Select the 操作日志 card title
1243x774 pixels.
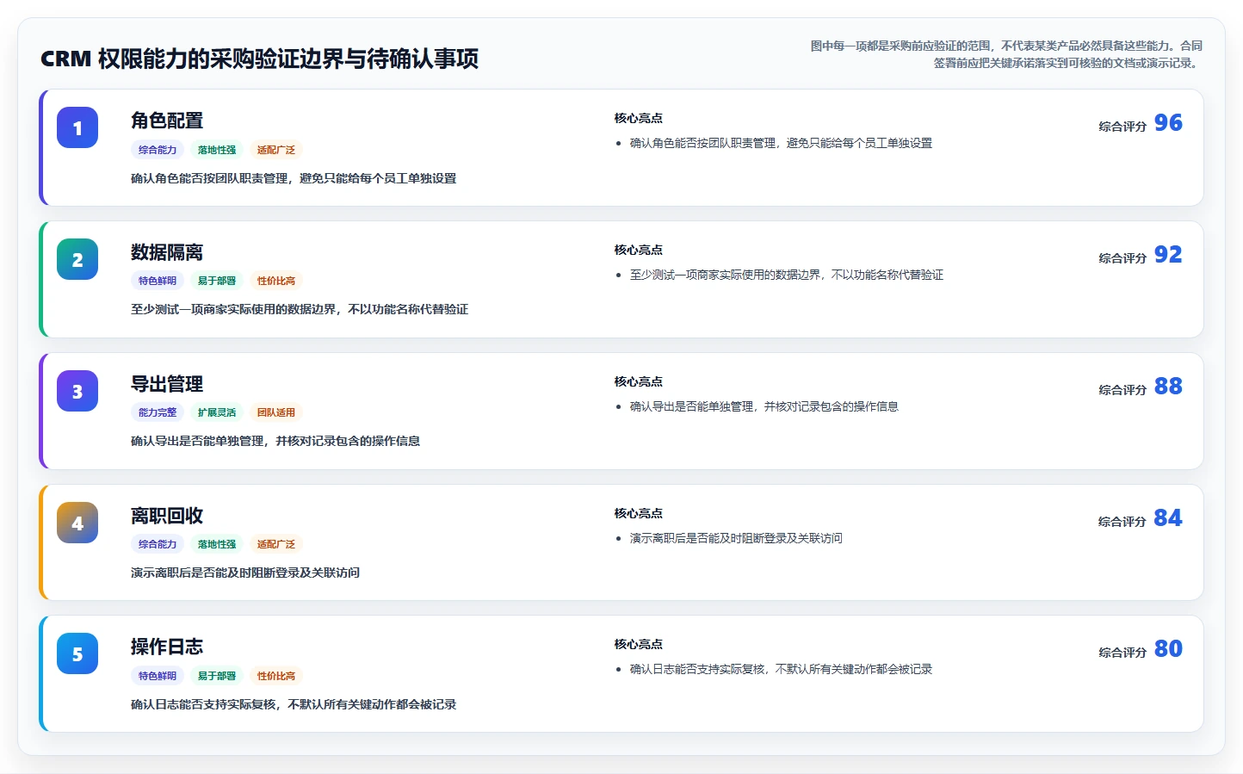tap(167, 647)
